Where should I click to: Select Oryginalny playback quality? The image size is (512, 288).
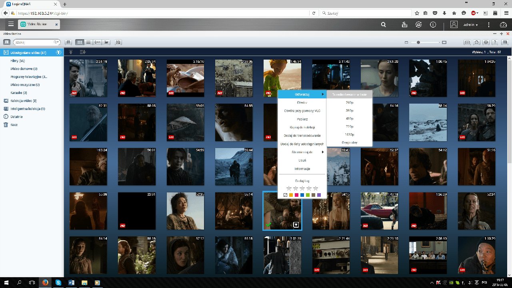[350, 142]
